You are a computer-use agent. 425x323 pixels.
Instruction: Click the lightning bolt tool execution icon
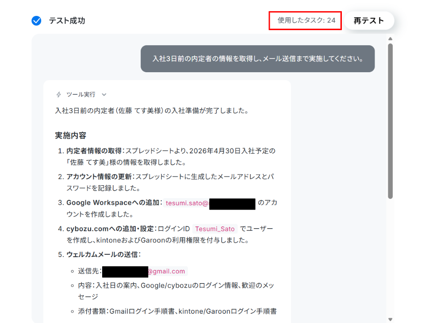click(x=58, y=94)
